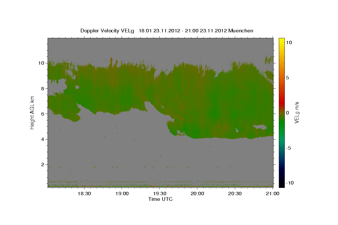Click the colorbar label '10' at top
338x225 pixels.
pyautogui.click(x=289, y=42)
